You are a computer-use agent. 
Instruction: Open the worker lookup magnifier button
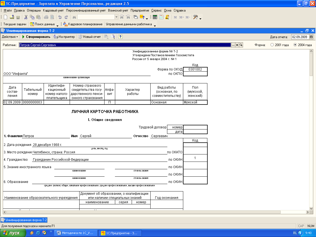(241, 45)
